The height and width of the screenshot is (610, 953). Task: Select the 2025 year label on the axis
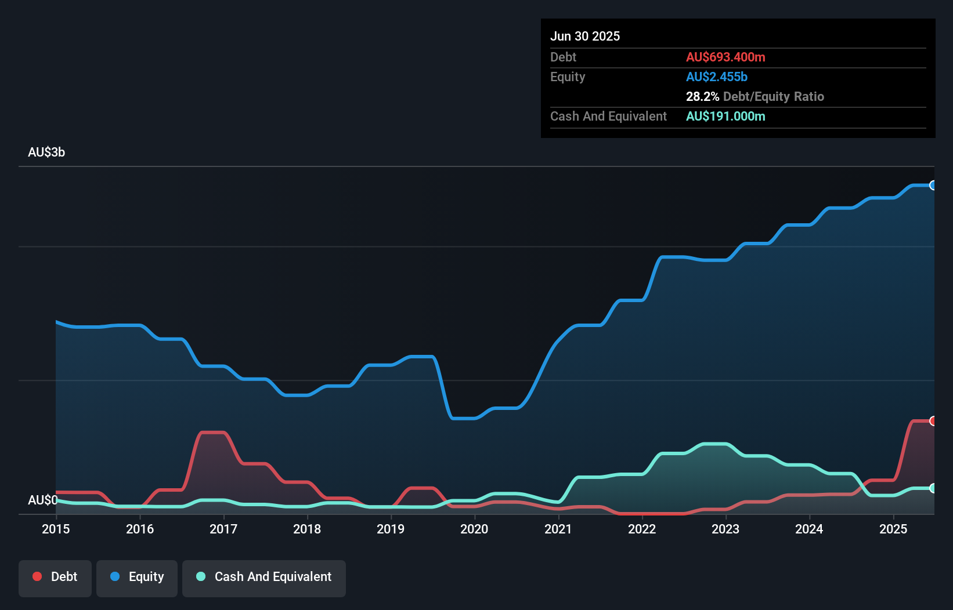click(x=894, y=529)
